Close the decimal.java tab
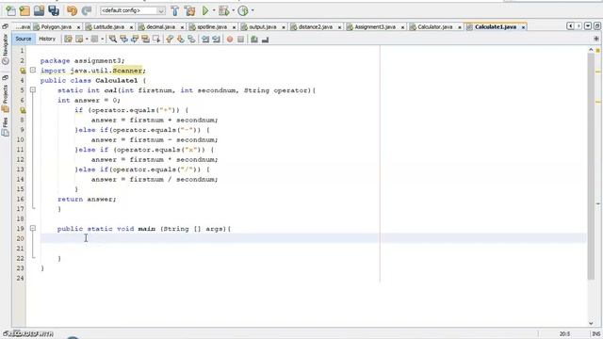 (182, 27)
